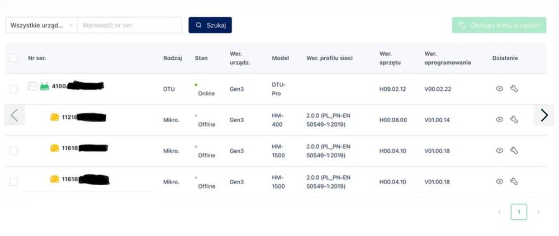Click the eye icon for the DTU-Pro row
Screen dimensions: 559x236
pyautogui.click(x=499, y=89)
